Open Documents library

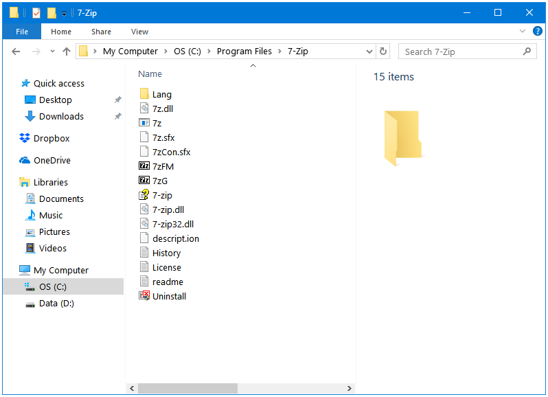[54, 199]
